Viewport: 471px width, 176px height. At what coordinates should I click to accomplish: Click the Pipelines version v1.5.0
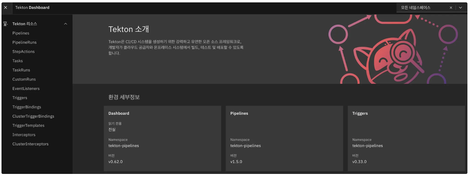pyautogui.click(x=236, y=162)
